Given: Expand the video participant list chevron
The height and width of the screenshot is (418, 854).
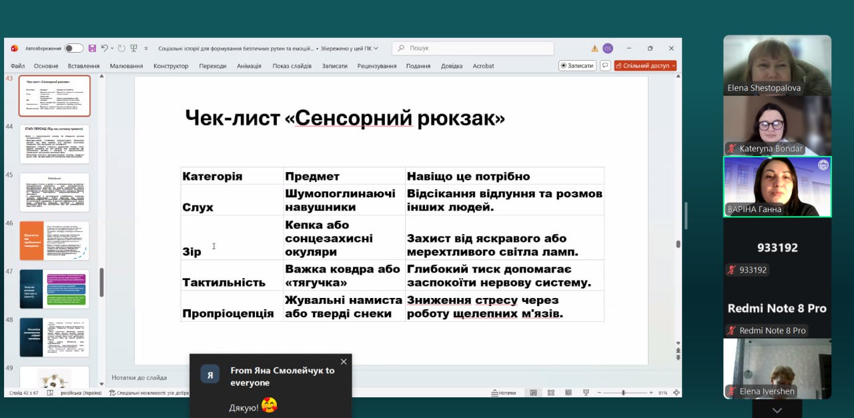Looking at the screenshot, I should [777, 411].
